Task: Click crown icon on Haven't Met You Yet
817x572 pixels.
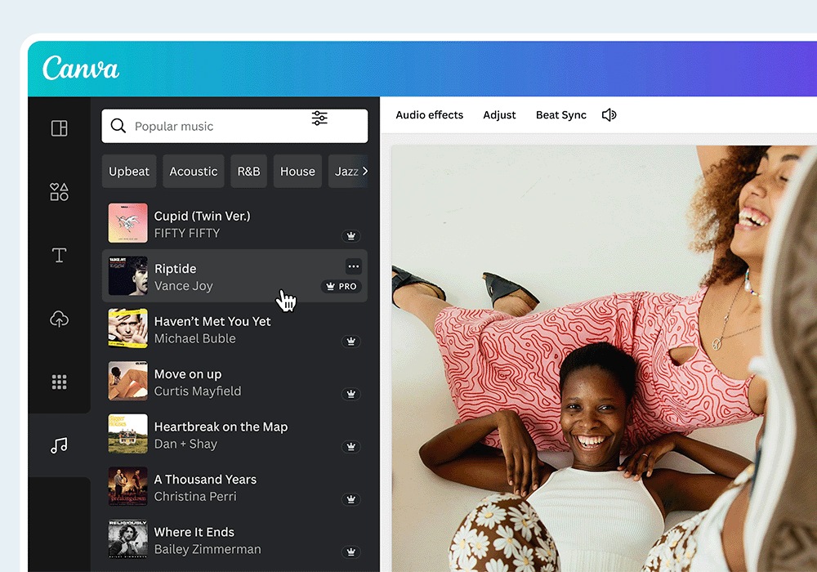Action: click(x=351, y=342)
